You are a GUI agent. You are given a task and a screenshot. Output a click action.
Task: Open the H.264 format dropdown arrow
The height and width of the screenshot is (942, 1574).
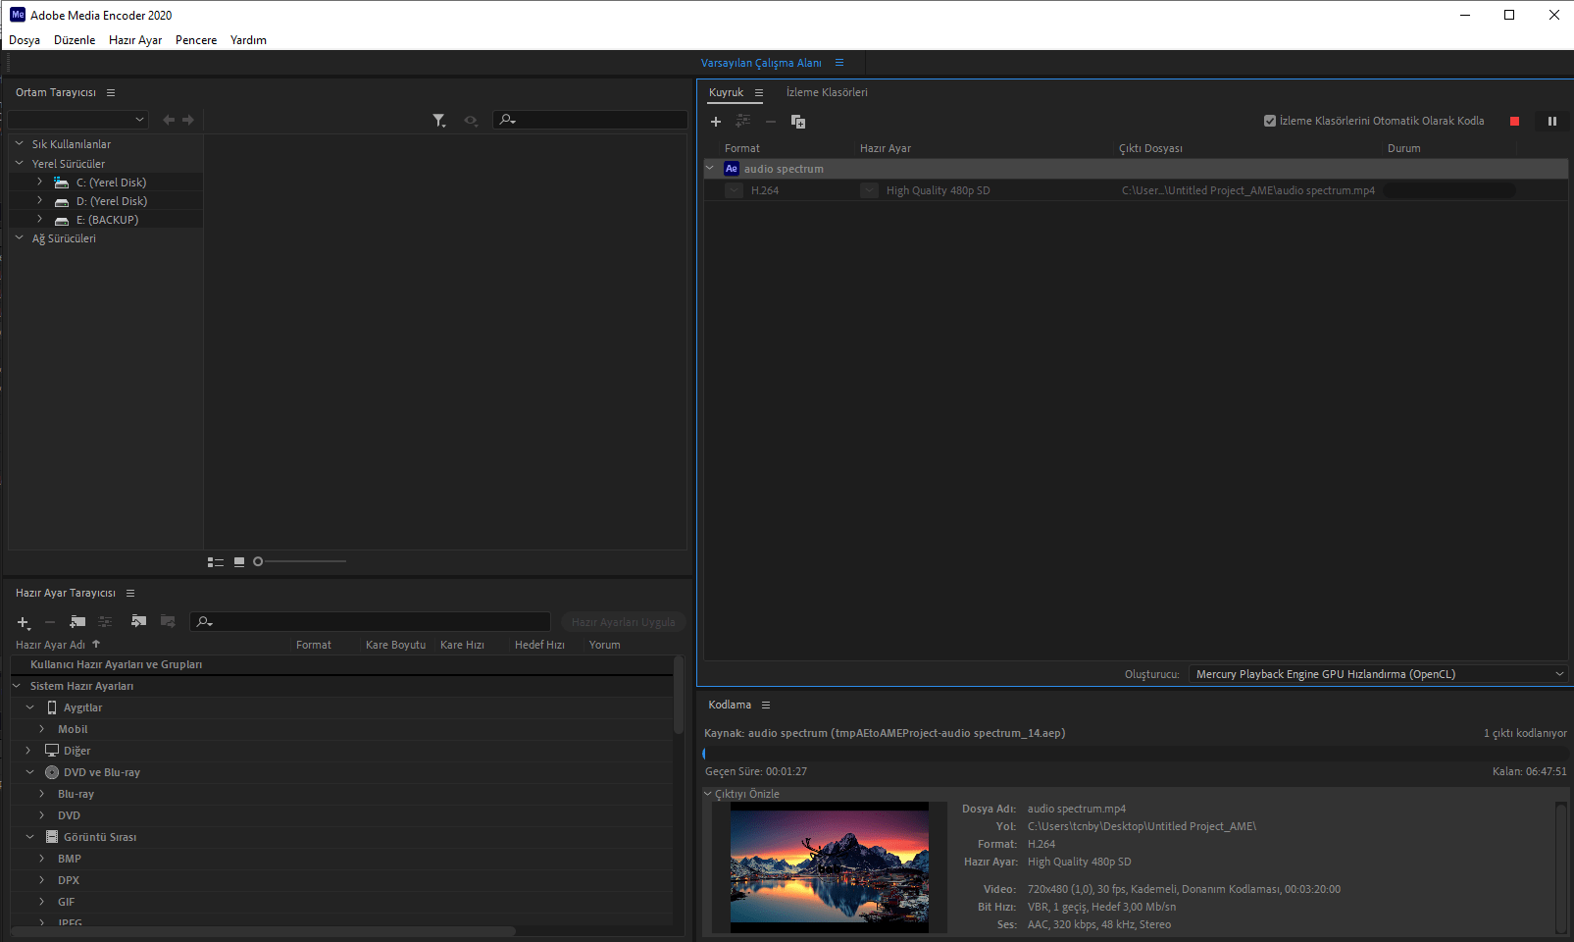[x=734, y=190]
